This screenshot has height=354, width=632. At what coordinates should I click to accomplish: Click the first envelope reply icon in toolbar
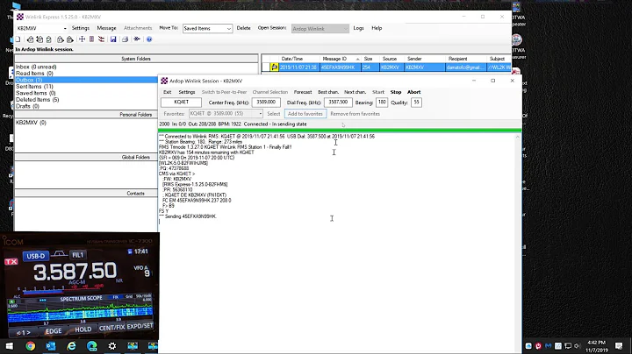click(x=30, y=39)
